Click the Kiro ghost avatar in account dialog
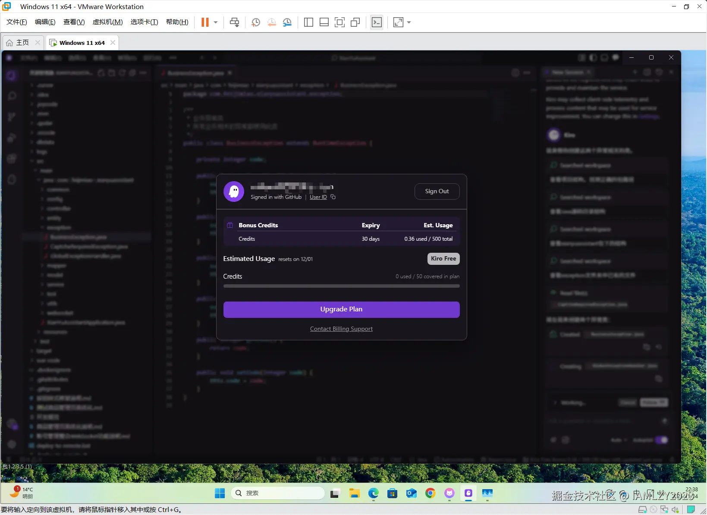Image resolution: width=707 pixels, height=515 pixels. click(234, 192)
